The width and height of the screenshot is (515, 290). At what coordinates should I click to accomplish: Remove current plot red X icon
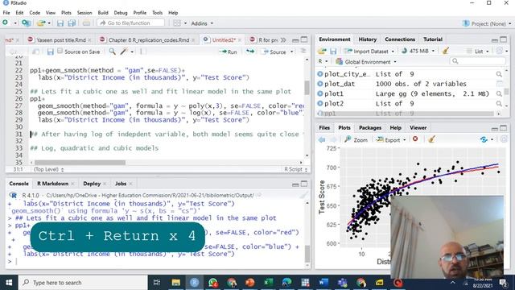(415, 139)
